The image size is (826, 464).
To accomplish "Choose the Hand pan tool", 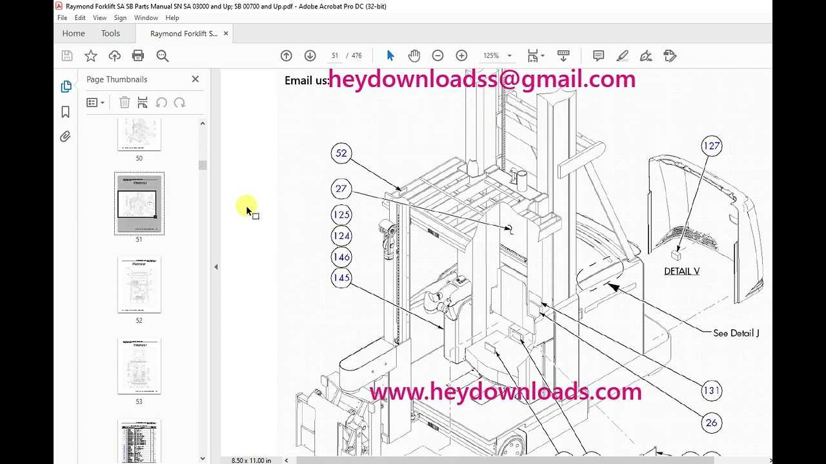I will [x=414, y=56].
